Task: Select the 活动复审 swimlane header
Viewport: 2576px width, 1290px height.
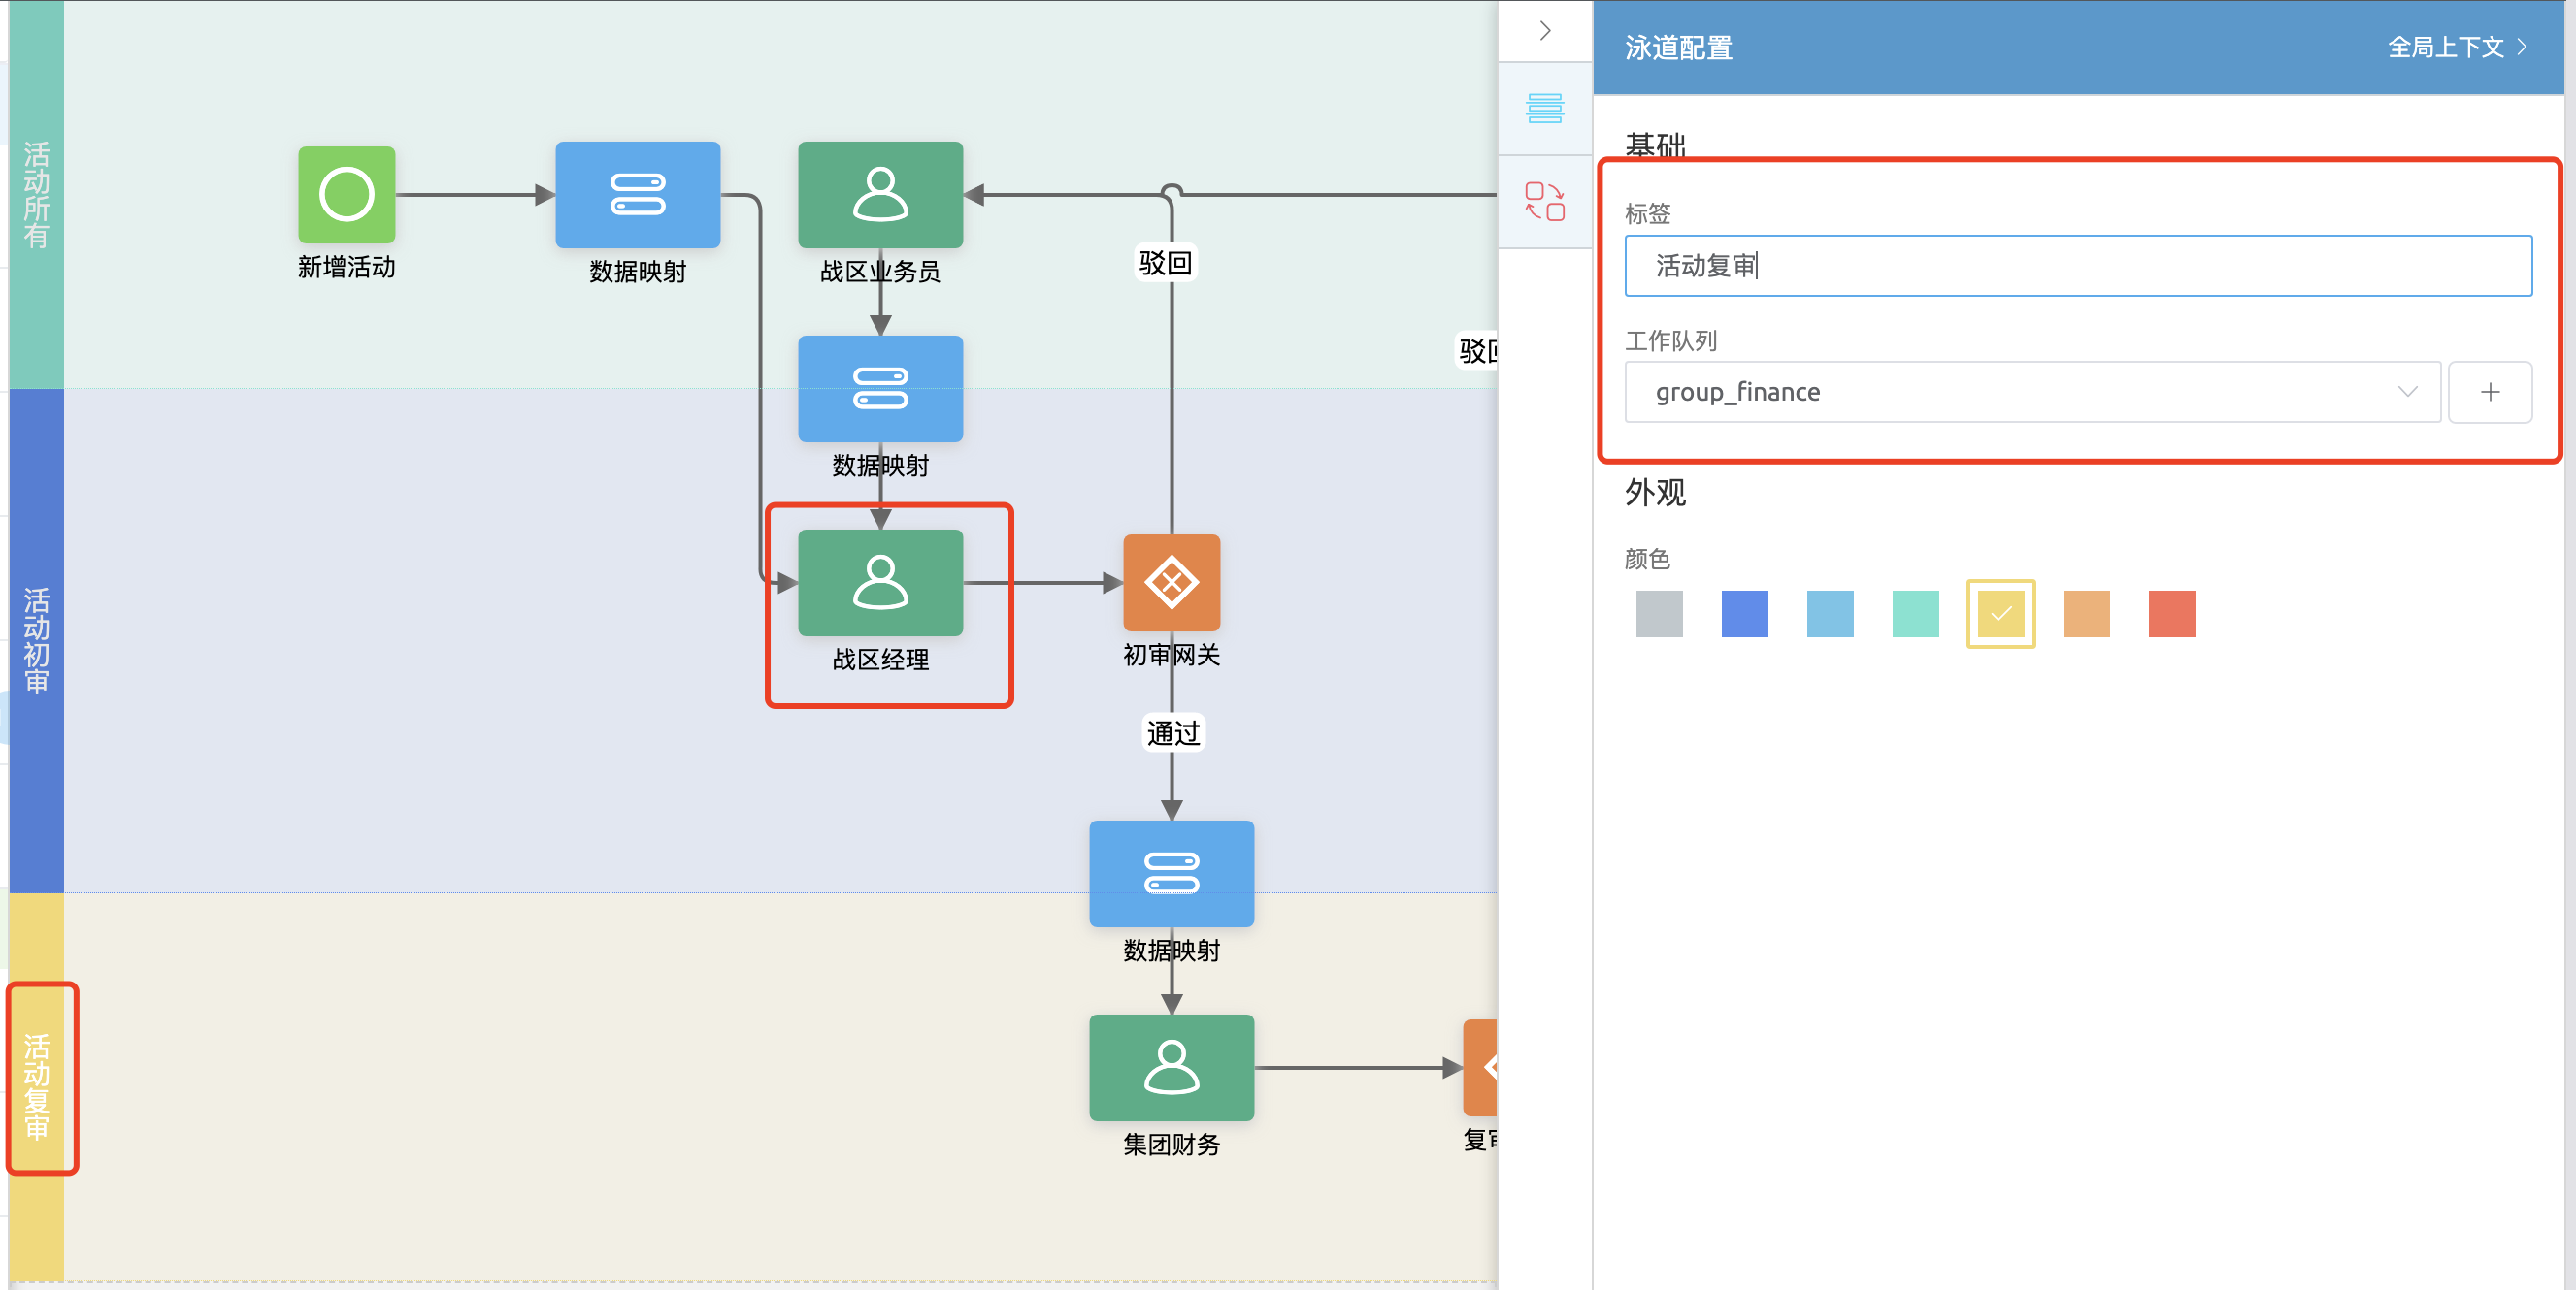Action: 37,1084
